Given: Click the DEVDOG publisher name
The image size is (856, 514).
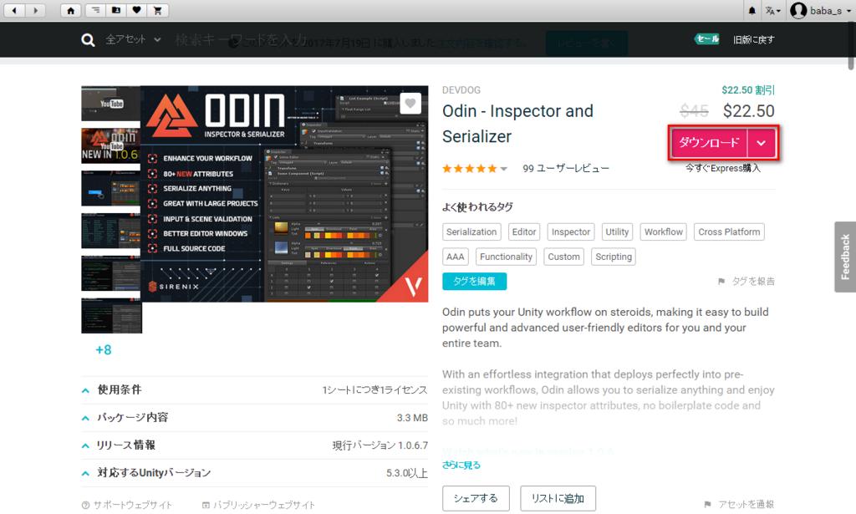Looking at the screenshot, I should pyautogui.click(x=461, y=90).
